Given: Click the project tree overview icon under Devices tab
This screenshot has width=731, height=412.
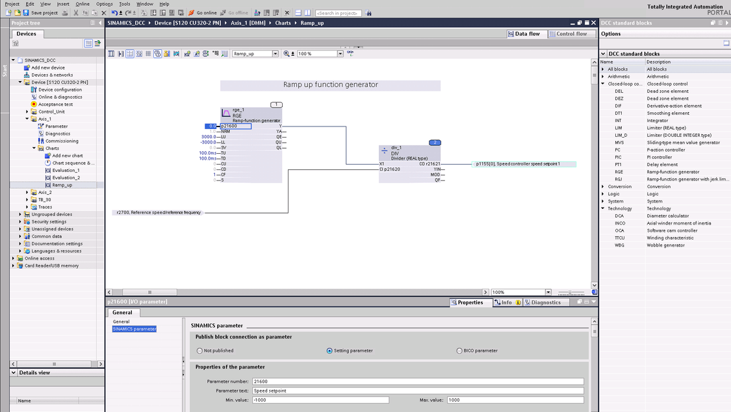Looking at the screenshot, I should tap(88, 43).
